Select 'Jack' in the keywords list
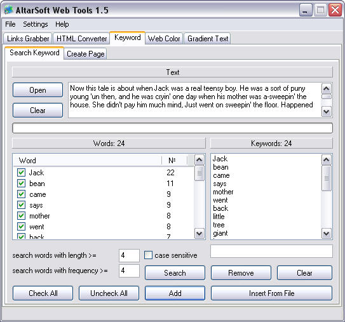 coord(220,159)
